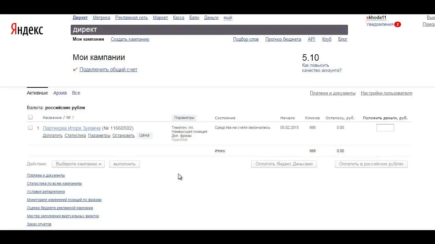The width and height of the screenshot is (435, 244).
Task: Open campaign Статистика link
Action: 75,136
